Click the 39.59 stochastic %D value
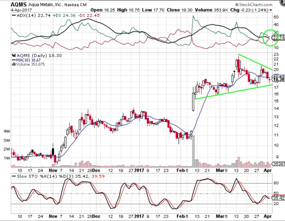Screen dimensions: 285x221 pos(98,176)
